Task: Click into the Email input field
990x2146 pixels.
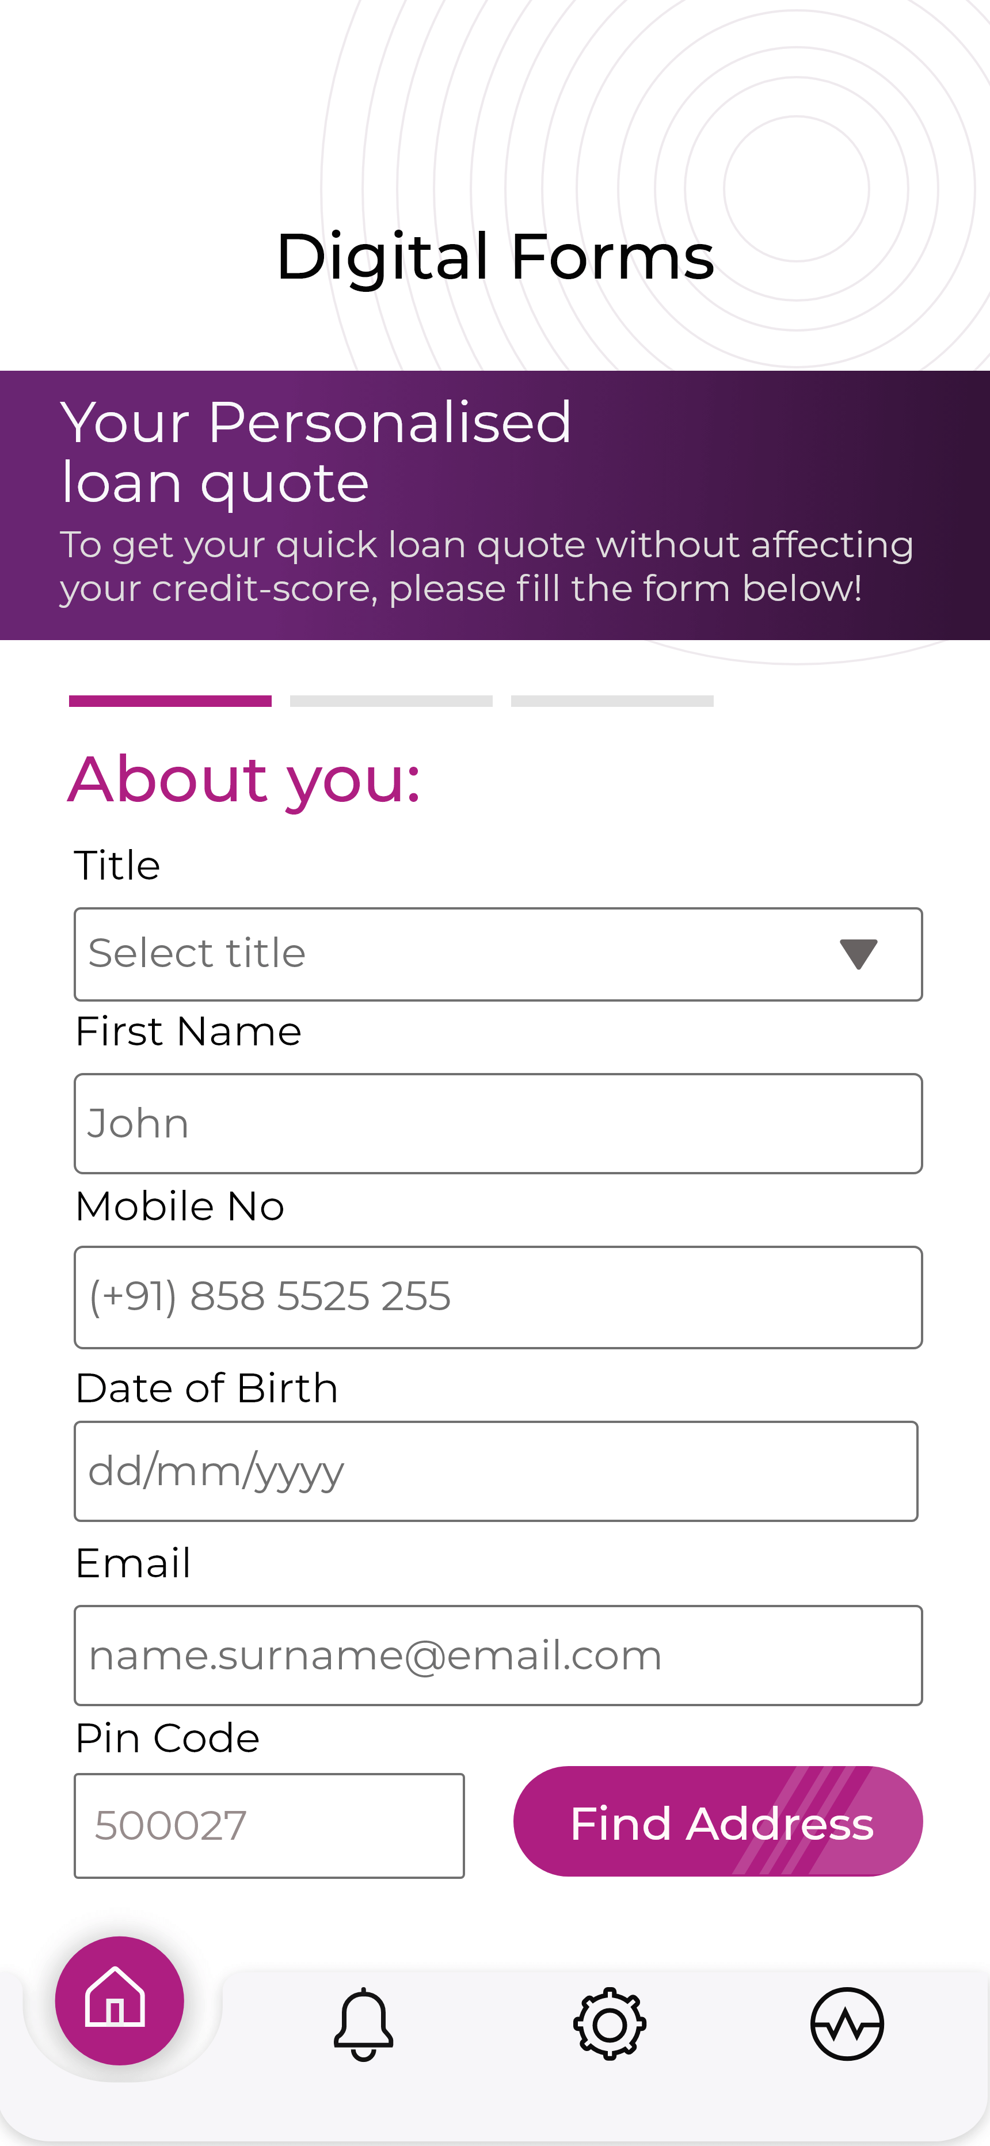Action: [497, 1654]
